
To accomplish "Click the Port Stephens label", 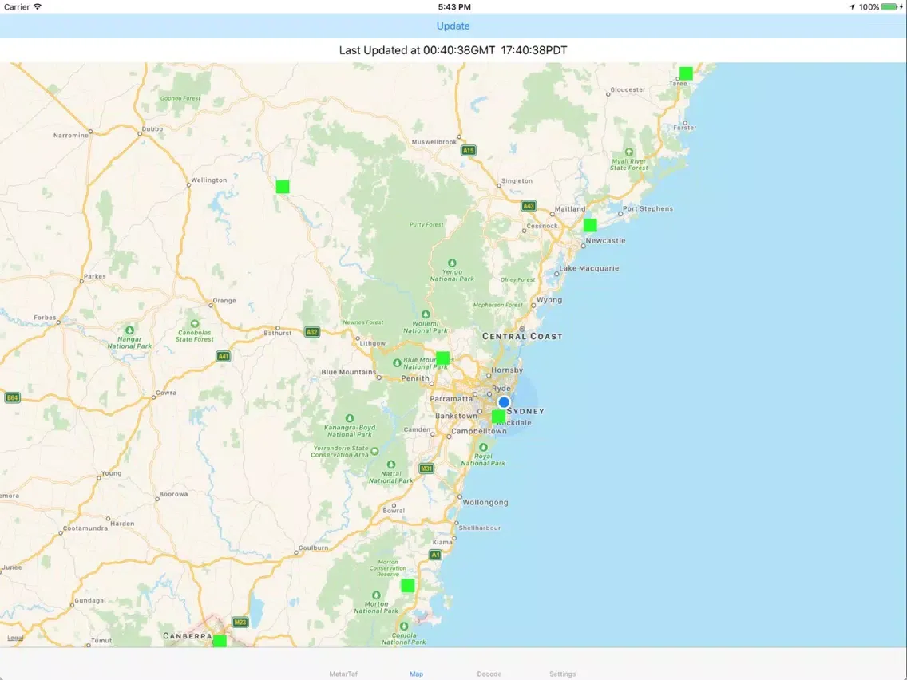I will [x=648, y=208].
